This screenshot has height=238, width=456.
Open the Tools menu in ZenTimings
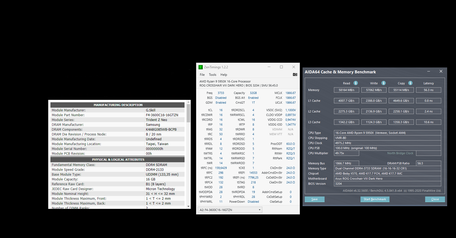click(212, 75)
